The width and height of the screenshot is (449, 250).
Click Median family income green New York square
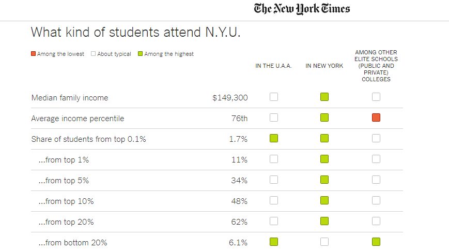(324, 97)
